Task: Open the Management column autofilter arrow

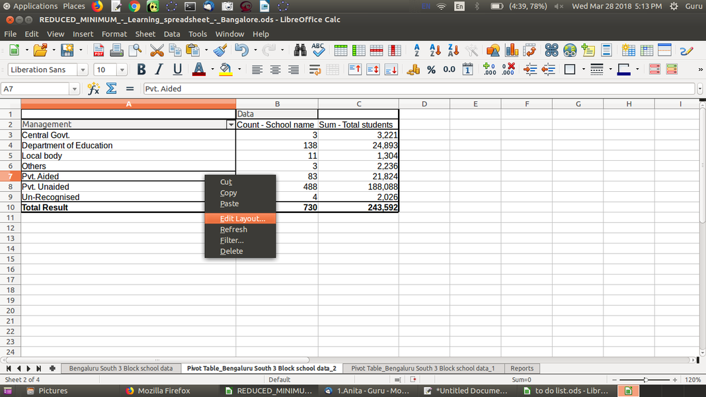Action: (x=231, y=124)
